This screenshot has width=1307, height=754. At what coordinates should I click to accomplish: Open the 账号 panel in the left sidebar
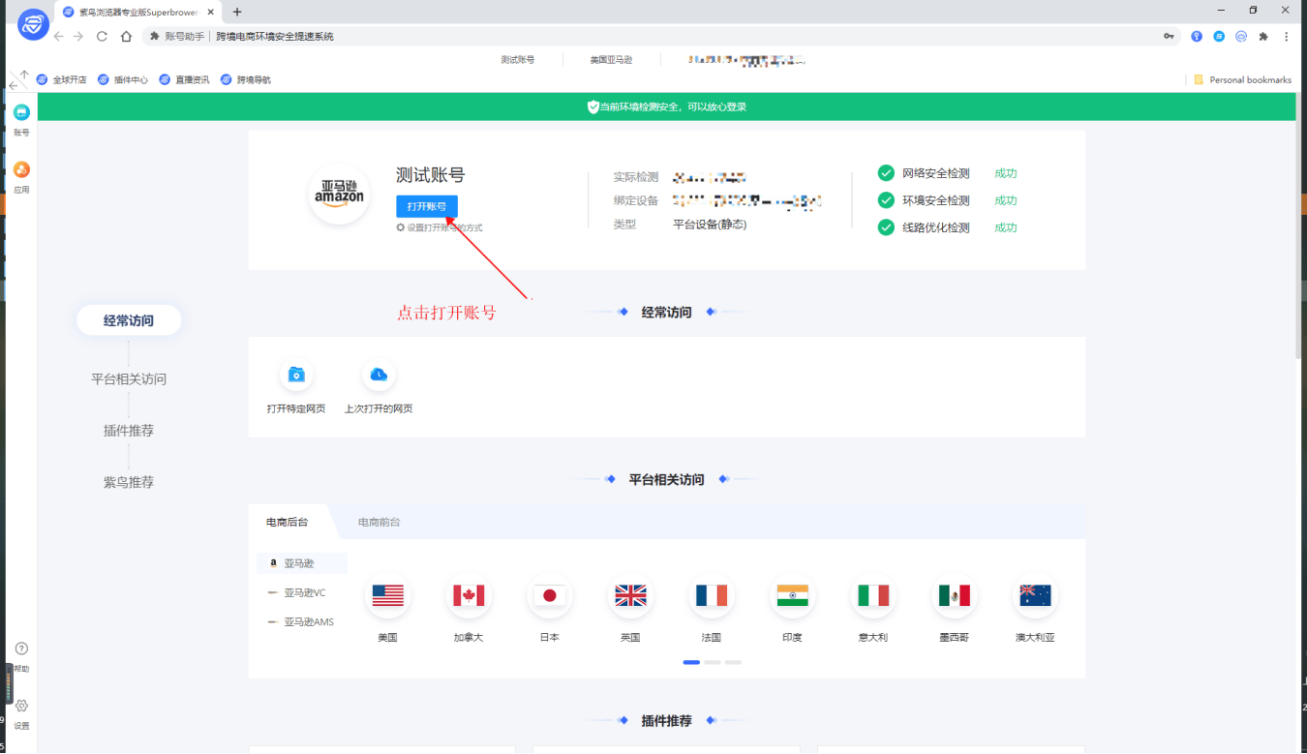(21, 119)
